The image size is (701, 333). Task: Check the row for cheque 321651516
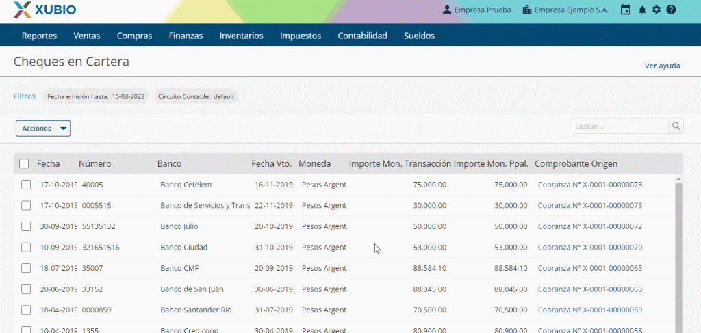click(x=26, y=248)
